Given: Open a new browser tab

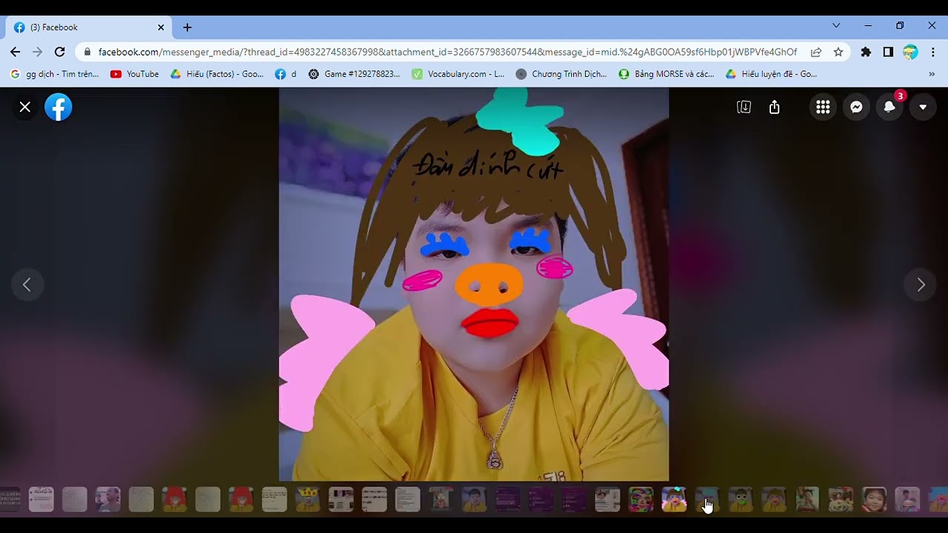Looking at the screenshot, I should (187, 27).
